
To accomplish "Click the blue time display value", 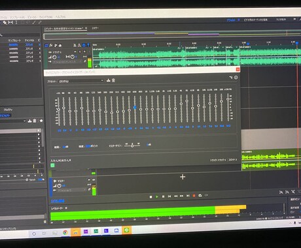I will (x=58, y=201).
